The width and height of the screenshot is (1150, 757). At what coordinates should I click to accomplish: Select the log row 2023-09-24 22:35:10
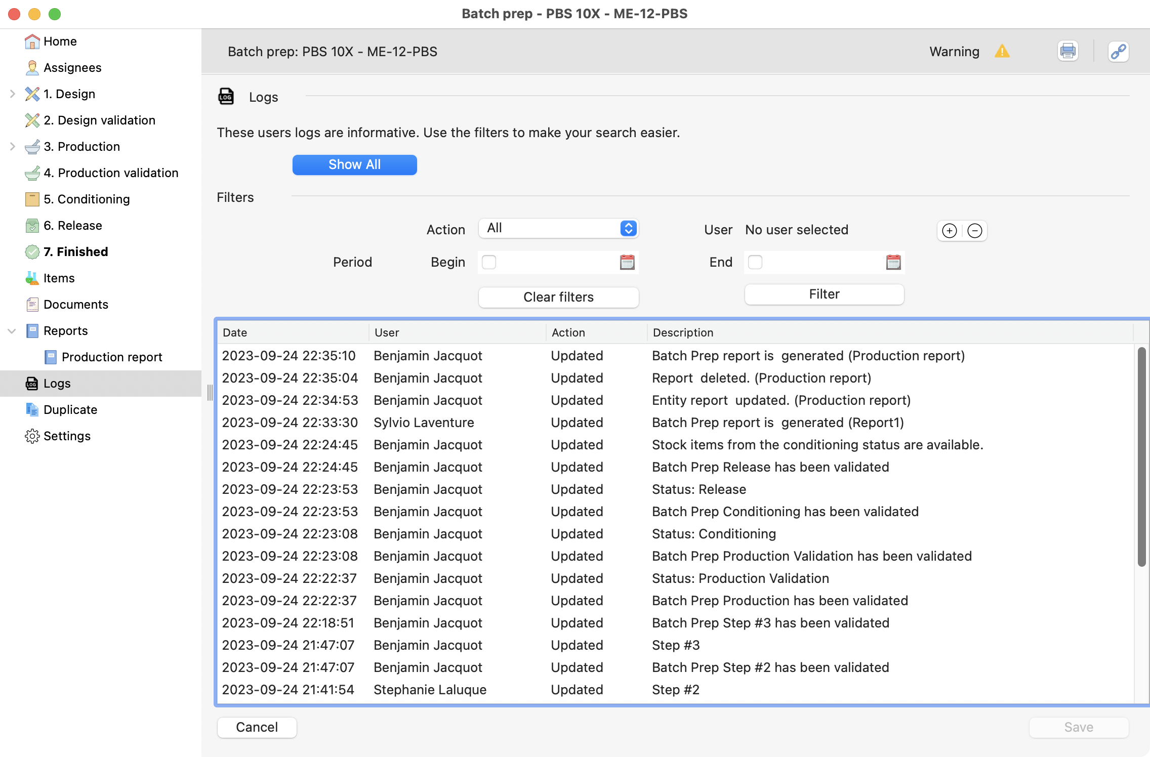pos(676,356)
